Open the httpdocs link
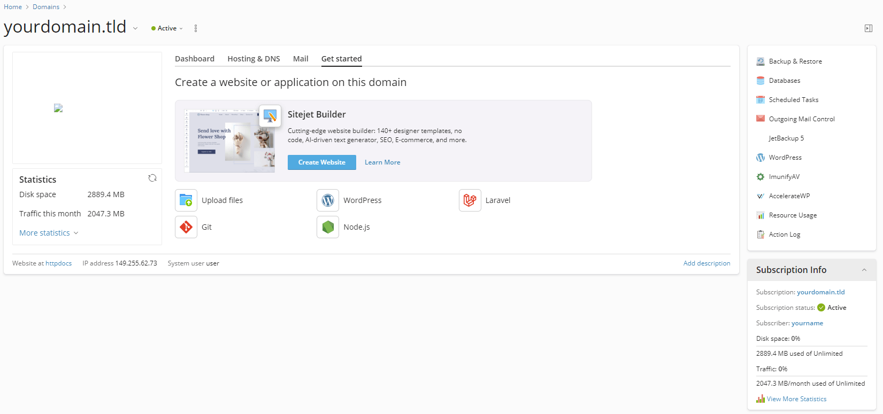 [x=59, y=263]
